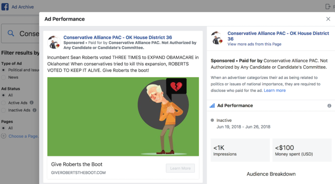This screenshot has width=335, height=184.
Task: Open the right panel page name link
Action: [278, 36]
